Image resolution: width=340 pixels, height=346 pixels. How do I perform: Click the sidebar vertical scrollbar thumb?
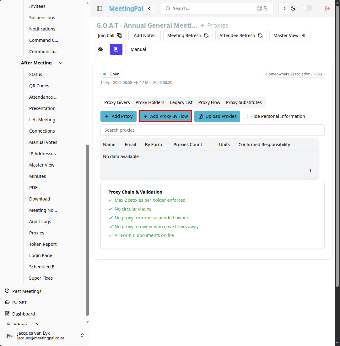point(87,230)
